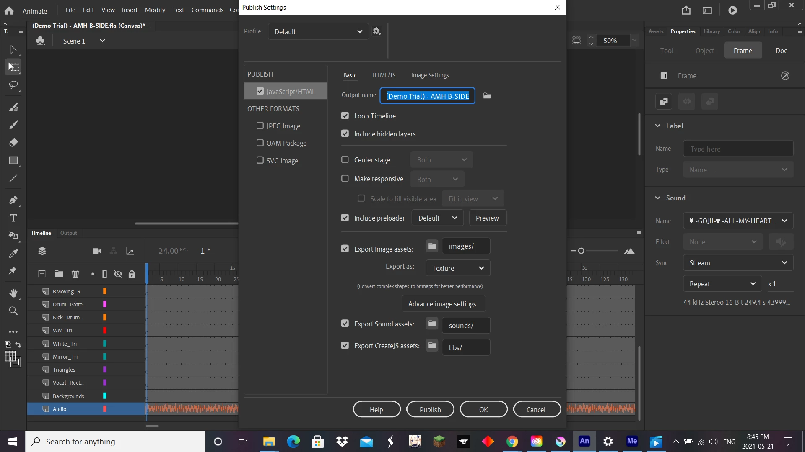Select the Lasso tool

(13, 85)
